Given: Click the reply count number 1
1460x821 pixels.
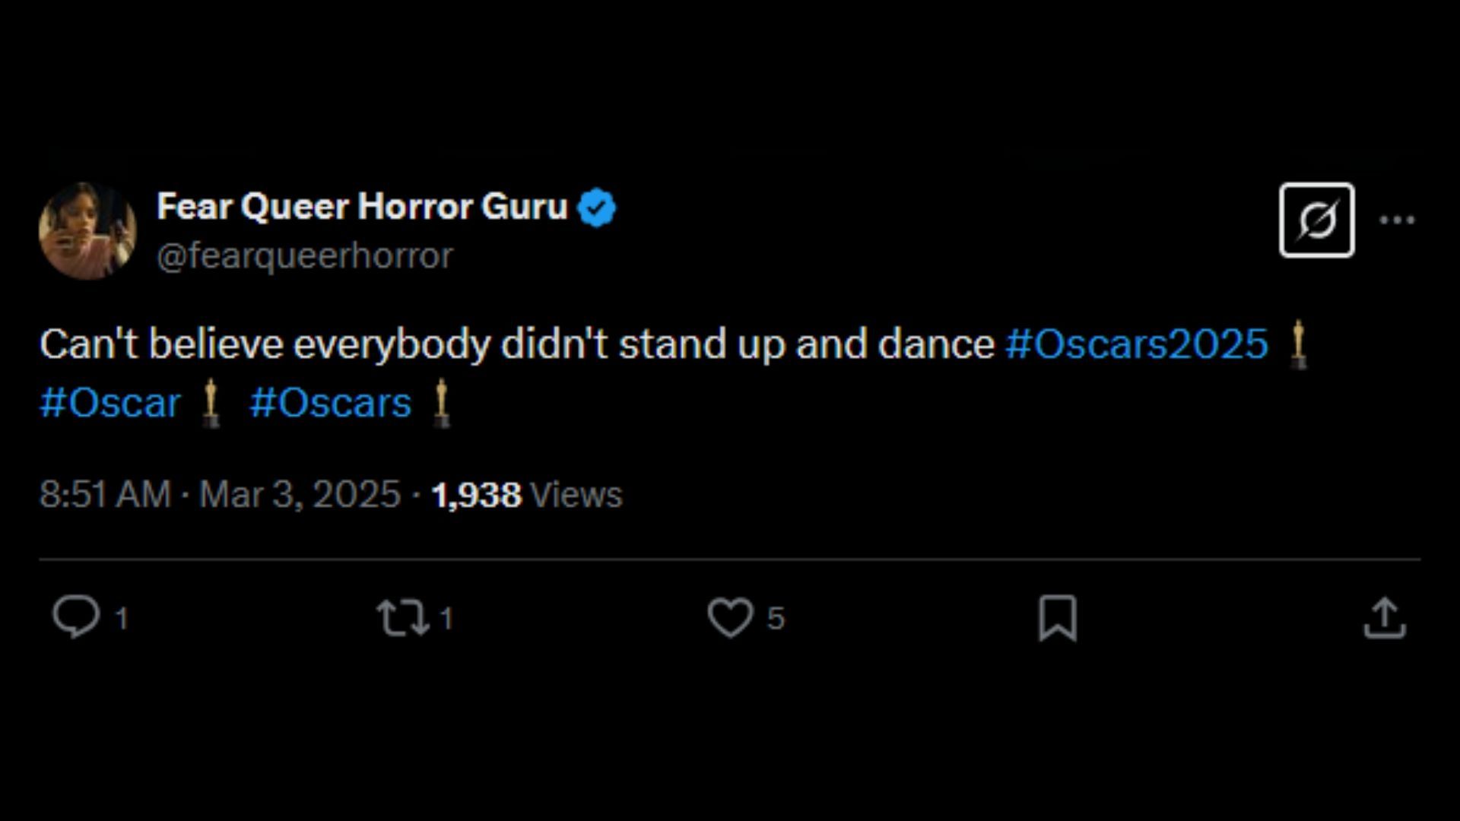Looking at the screenshot, I should 122,619.
